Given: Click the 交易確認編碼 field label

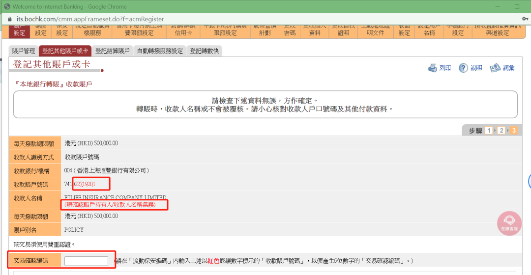Looking at the screenshot, I should [x=31, y=260].
